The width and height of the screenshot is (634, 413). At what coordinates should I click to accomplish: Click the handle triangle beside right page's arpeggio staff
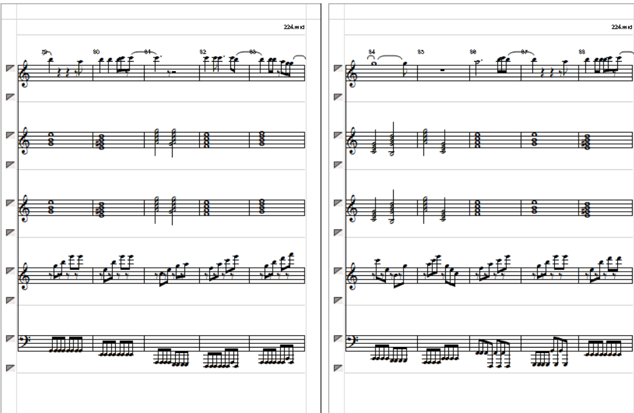[x=338, y=270]
